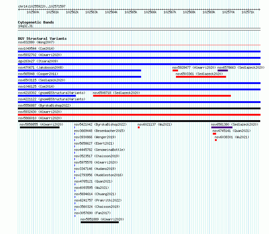Click the Cytogenetic Bands track title
269x234 pixels.
point(36,22)
